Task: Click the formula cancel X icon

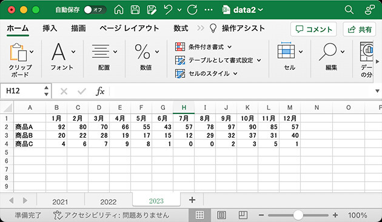Action: point(64,92)
